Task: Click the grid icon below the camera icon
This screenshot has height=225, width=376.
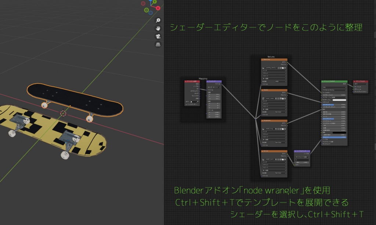Action: pos(158,45)
